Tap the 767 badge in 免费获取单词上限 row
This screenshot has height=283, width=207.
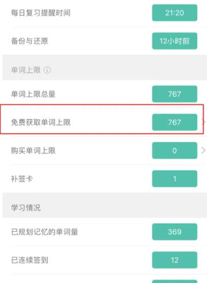click(174, 122)
